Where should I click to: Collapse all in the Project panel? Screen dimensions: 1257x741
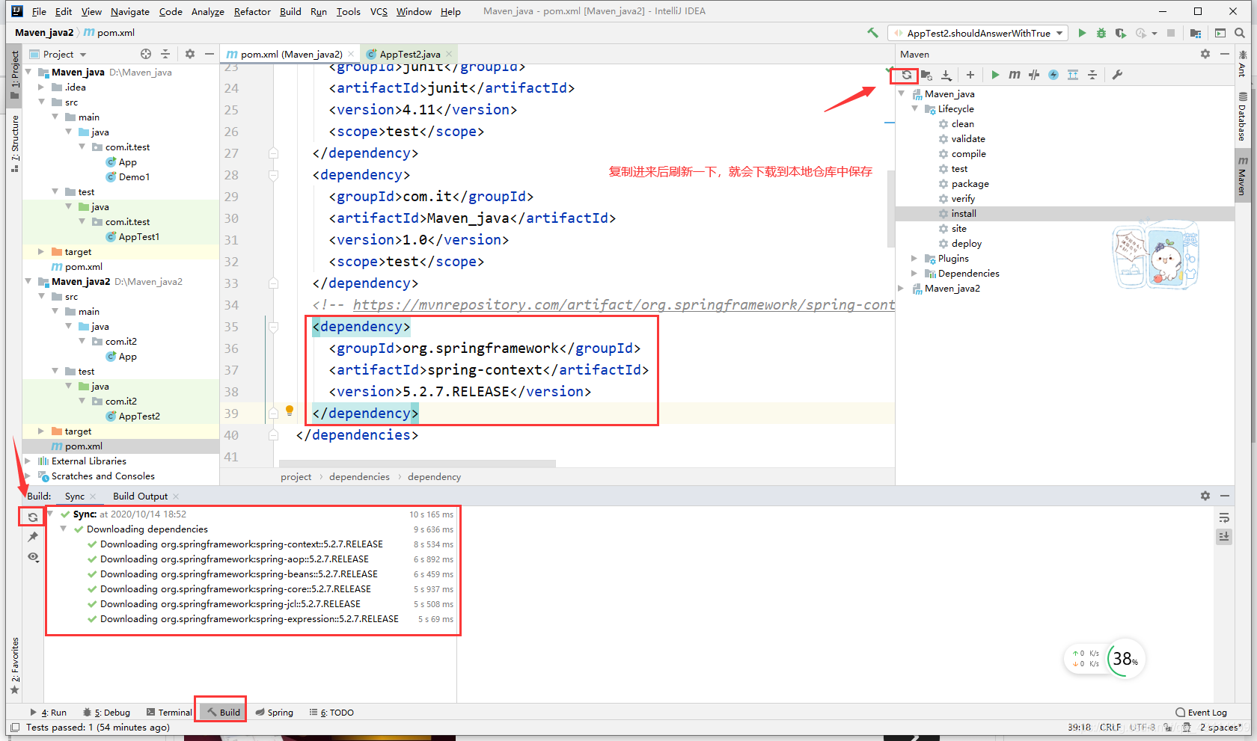coord(165,54)
